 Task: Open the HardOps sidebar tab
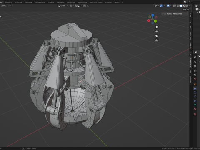tap(190, 46)
